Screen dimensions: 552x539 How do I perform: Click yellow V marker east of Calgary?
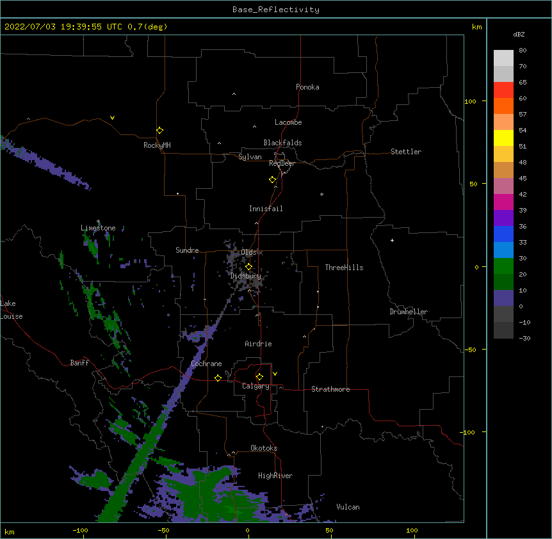pyautogui.click(x=275, y=374)
